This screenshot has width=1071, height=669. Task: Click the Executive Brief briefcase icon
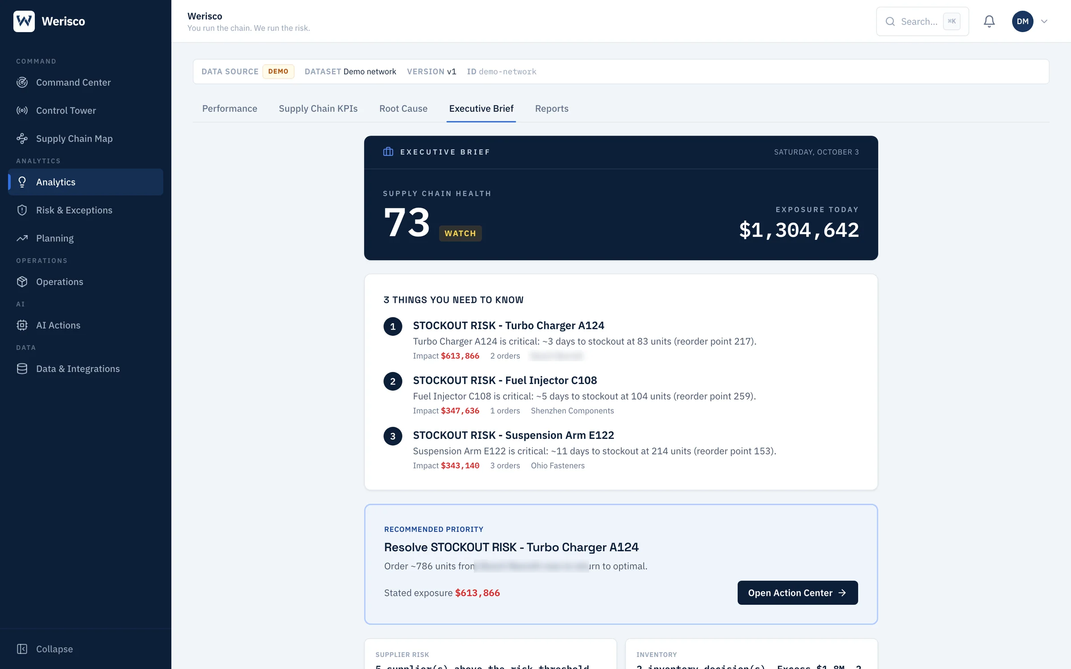[x=388, y=152]
